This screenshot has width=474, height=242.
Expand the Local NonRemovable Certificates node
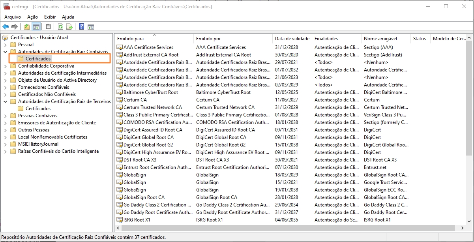(5, 137)
